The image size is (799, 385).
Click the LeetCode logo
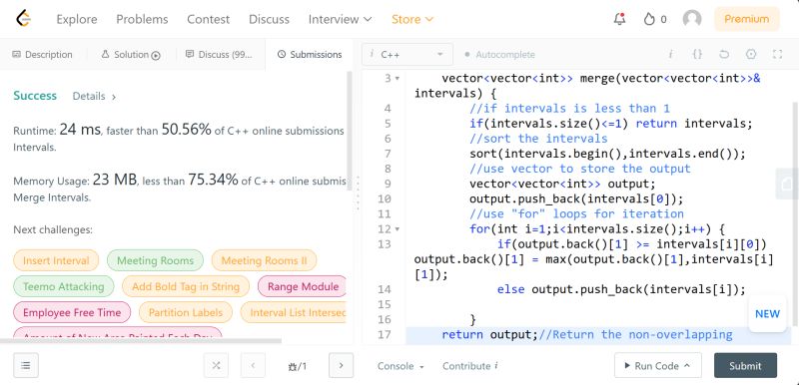pyautogui.click(x=23, y=19)
